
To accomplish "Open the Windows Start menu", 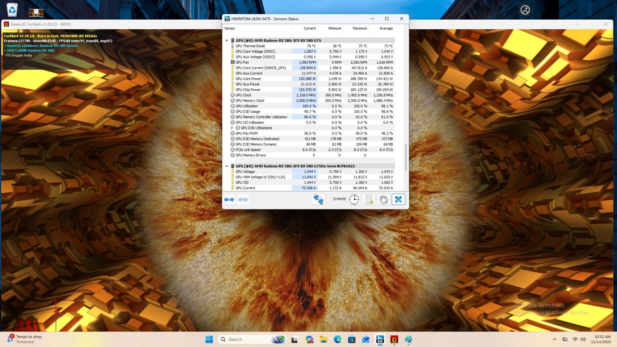I will click(x=209, y=339).
